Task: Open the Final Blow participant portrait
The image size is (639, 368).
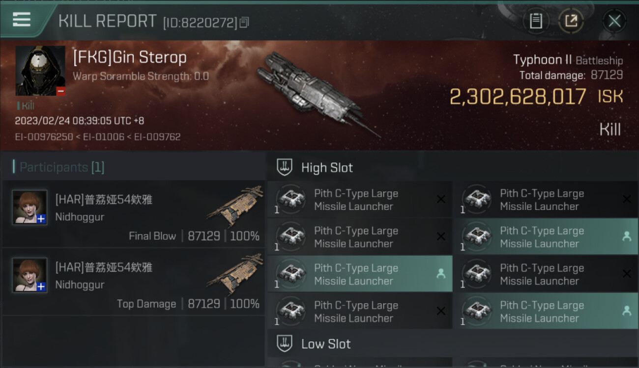Action: (30, 208)
